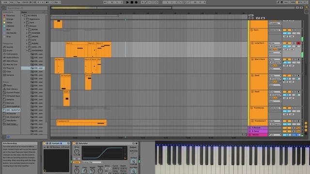Click the Arrangement Record button
The image size is (310, 174).
tap(136, 2)
